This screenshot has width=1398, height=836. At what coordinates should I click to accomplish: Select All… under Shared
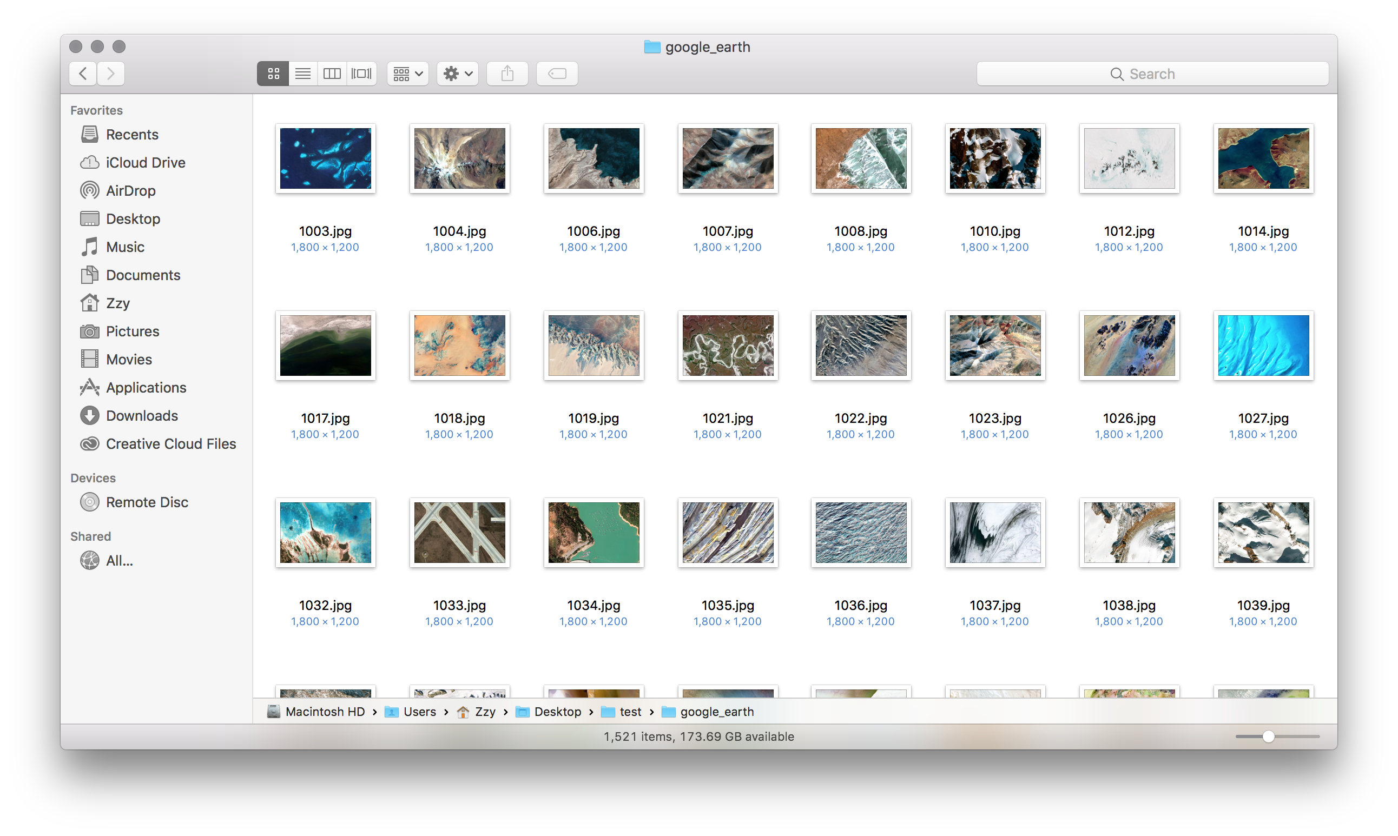point(107,561)
